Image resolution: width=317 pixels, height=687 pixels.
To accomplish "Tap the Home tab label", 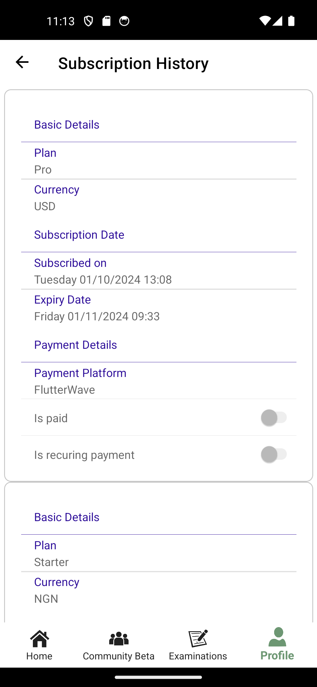I will click(39, 656).
